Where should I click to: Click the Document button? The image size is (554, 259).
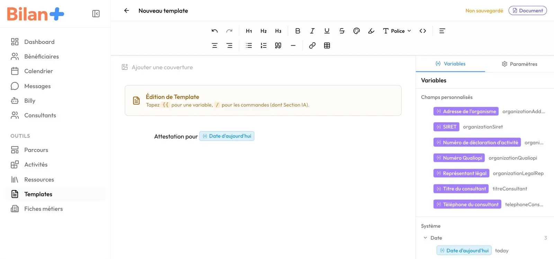tap(528, 10)
